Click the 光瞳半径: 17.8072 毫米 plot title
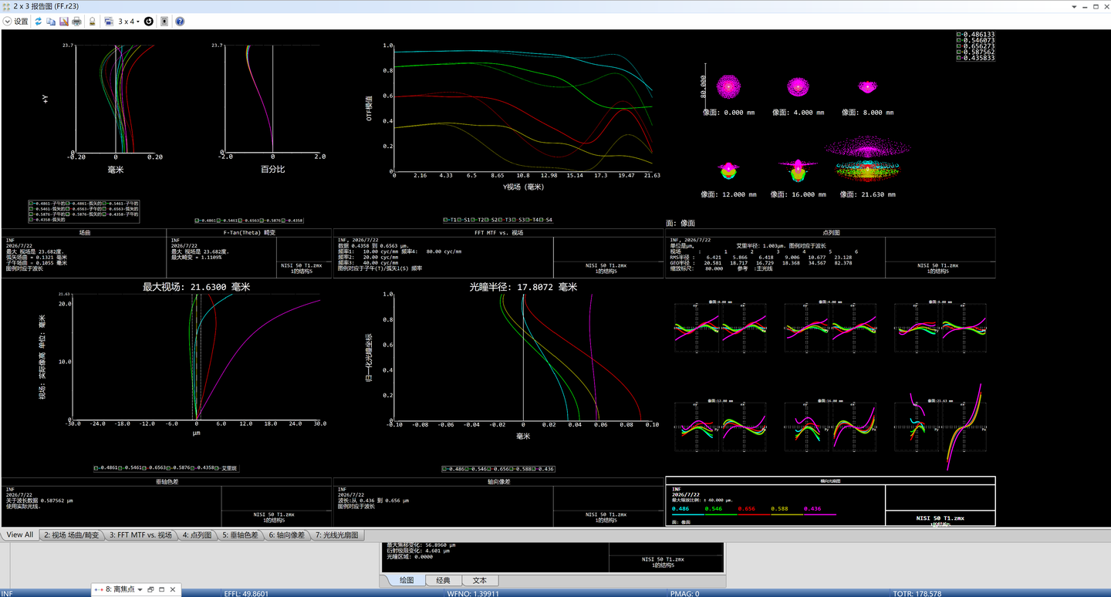 pos(523,286)
